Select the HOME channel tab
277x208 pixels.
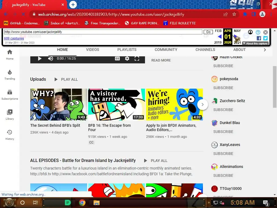[62, 50]
